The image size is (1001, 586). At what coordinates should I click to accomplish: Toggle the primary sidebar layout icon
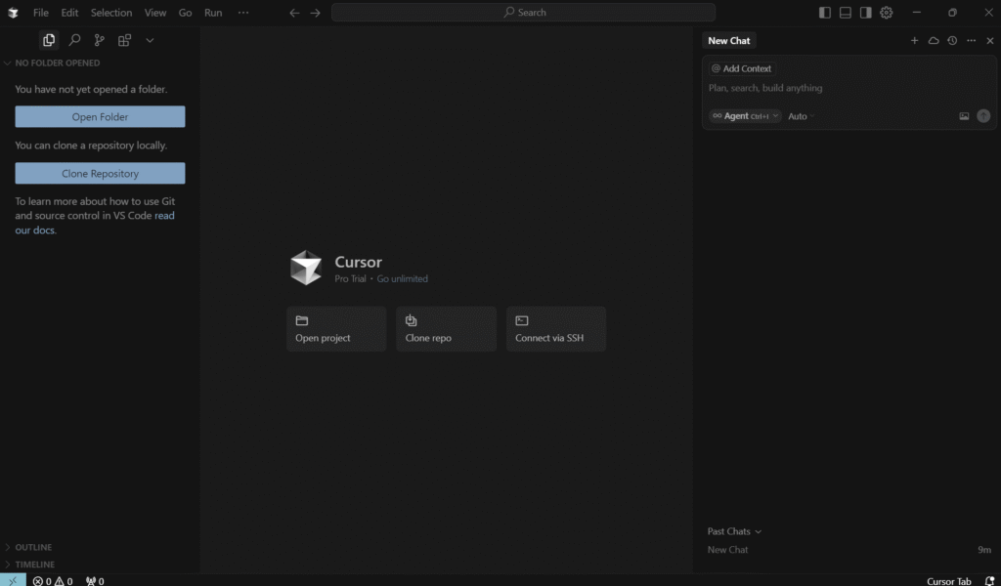[x=825, y=12]
